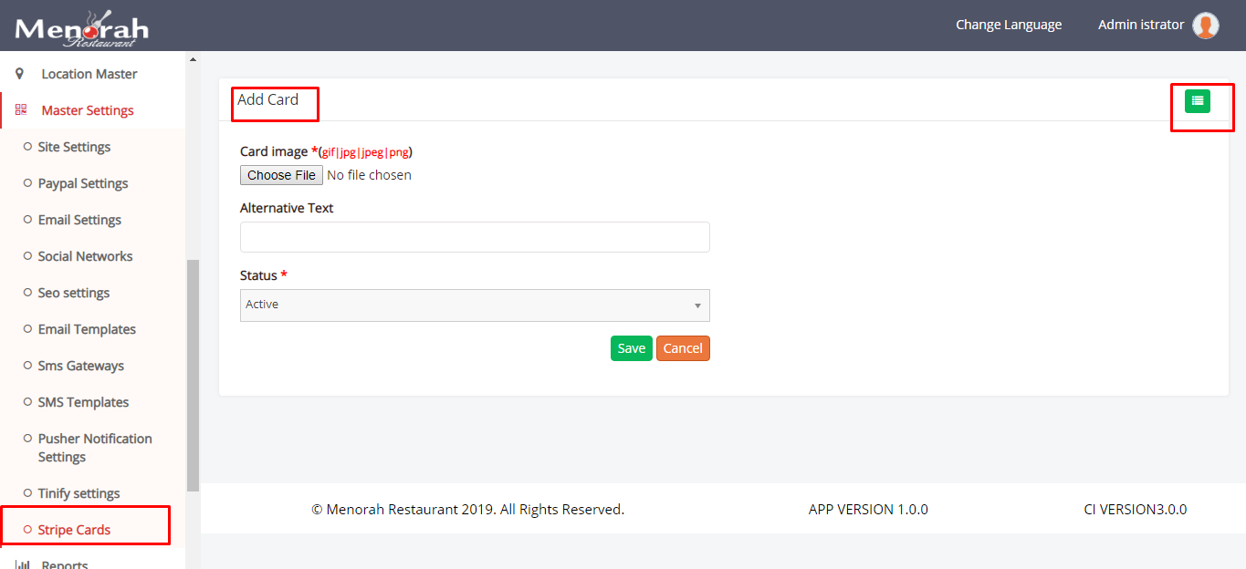Click the sidebar vertical scrollbar thumb
The height and width of the screenshot is (569, 1246).
(193, 374)
